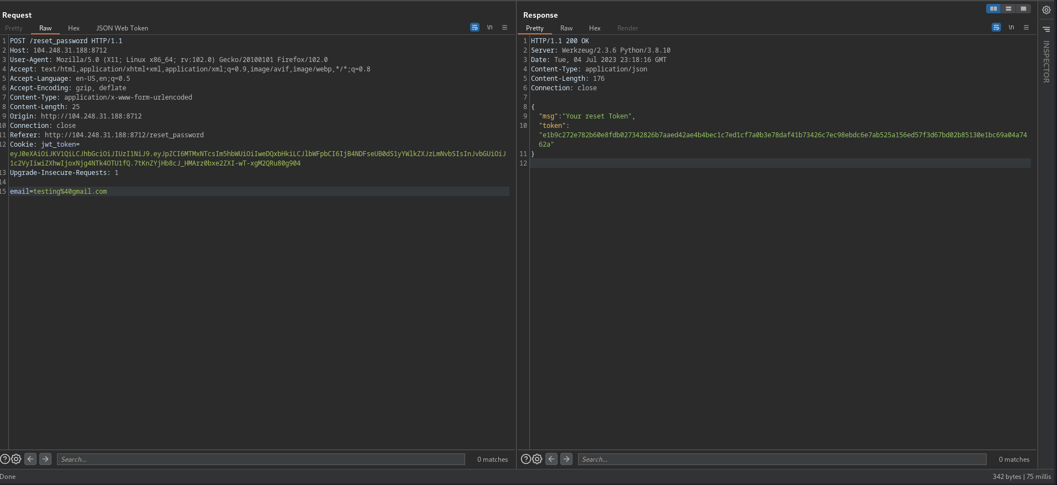The height and width of the screenshot is (485, 1057).
Task: Collapse Inspector panel icon below gear
Action: pyautogui.click(x=1046, y=29)
